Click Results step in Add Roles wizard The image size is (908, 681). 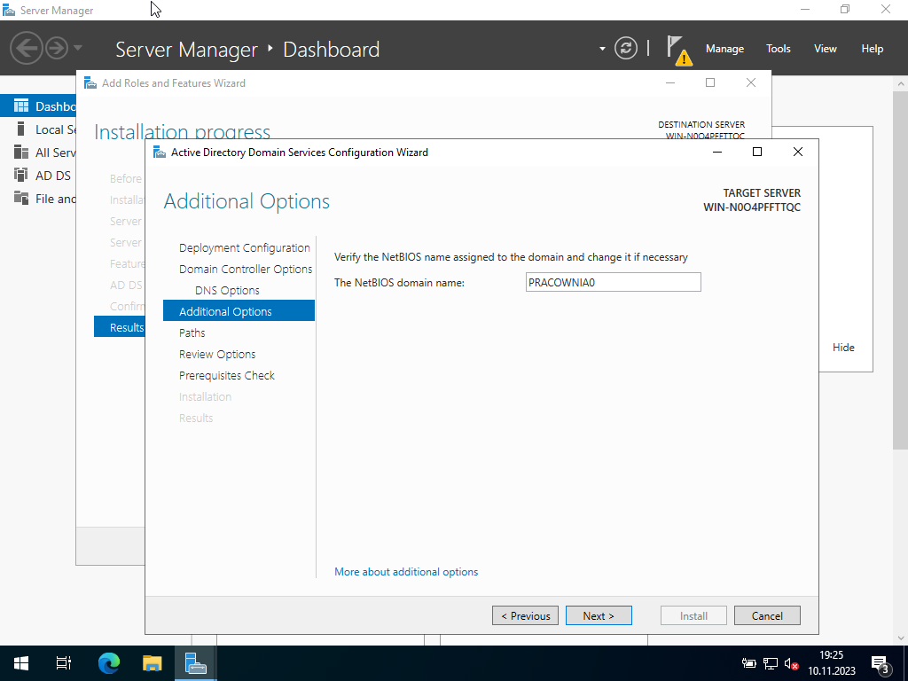click(x=120, y=327)
